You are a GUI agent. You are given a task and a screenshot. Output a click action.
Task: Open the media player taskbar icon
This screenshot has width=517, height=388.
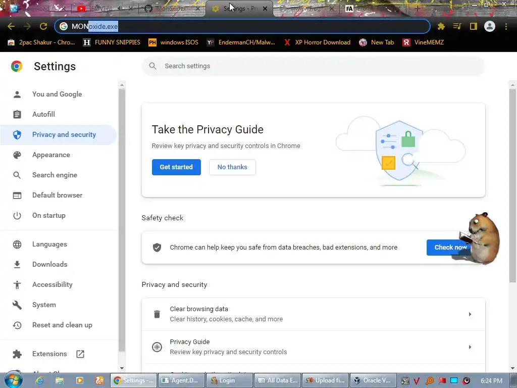click(x=79, y=380)
